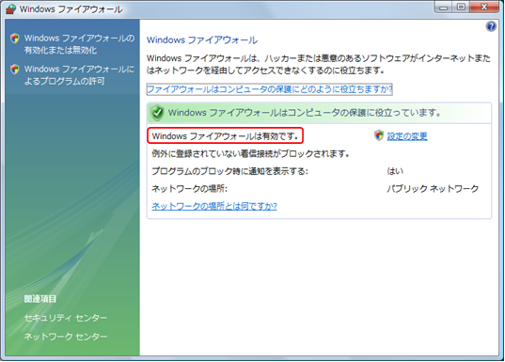505x362 pixels.
Task: Click shield icon beside ファイアウォールの有効化または無効化
Action: point(15,38)
